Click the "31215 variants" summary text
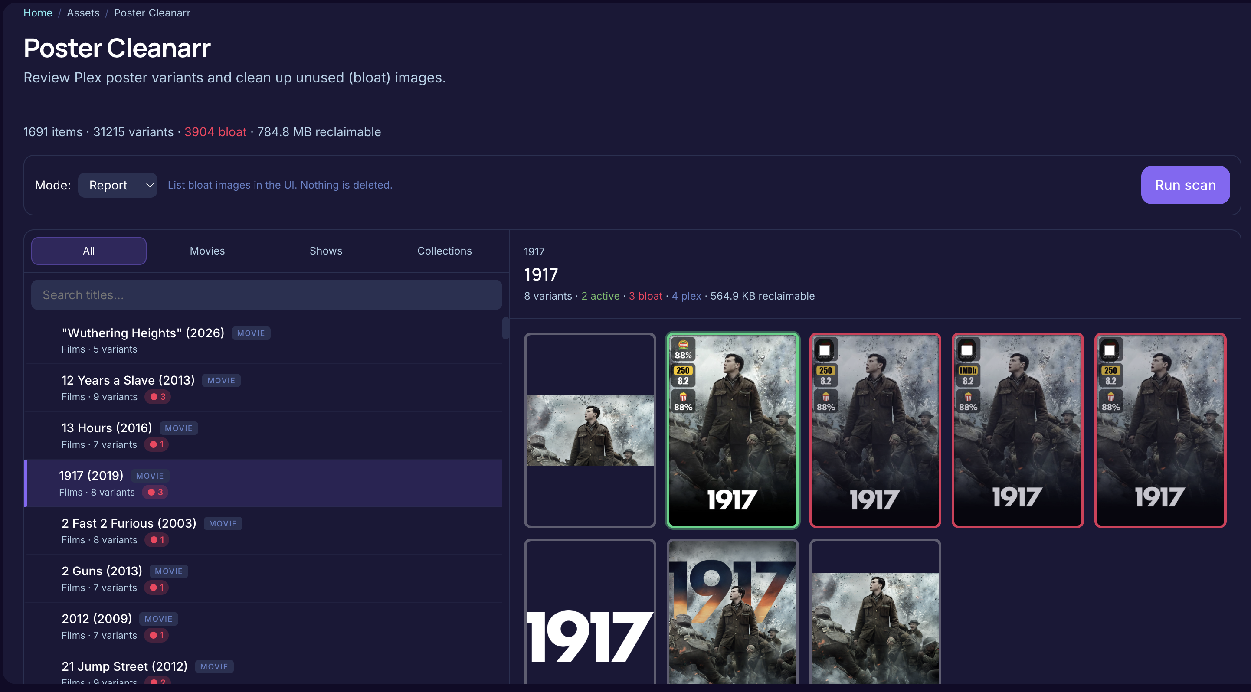The image size is (1251, 692). [x=133, y=132]
